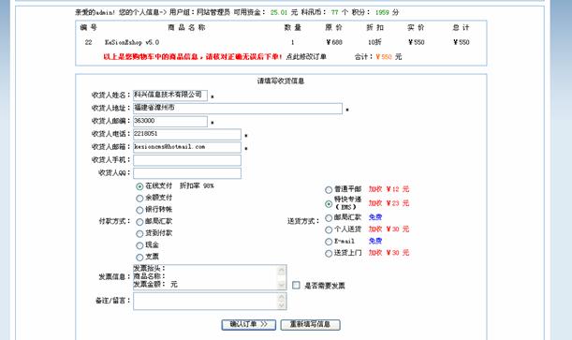Tick the 是否需要发票 checkbox
The width and height of the screenshot is (572, 340).
[x=296, y=285]
